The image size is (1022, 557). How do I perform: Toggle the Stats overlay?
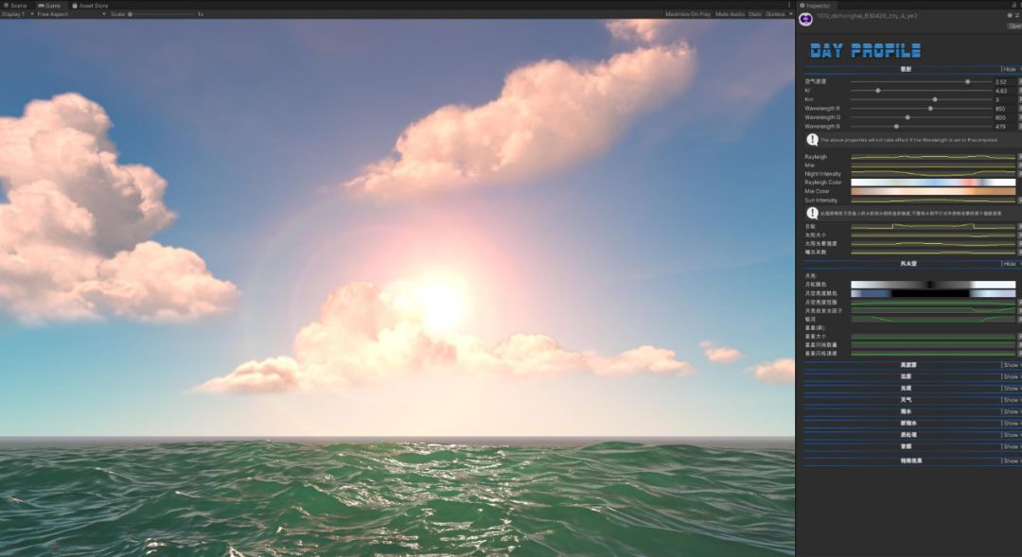point(754,14)
